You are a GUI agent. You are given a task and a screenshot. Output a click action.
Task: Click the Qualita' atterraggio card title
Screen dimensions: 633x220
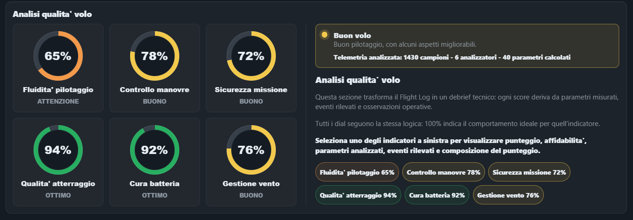pos(58,183)
